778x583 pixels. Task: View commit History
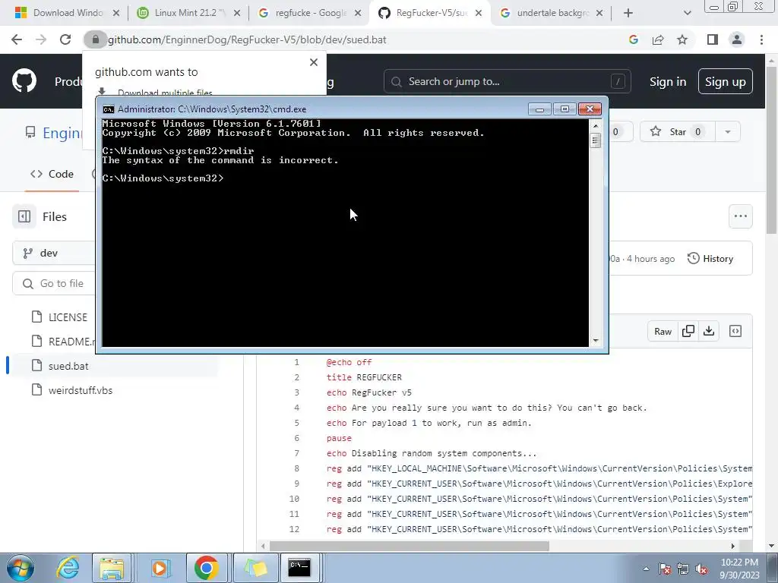[x=710, y=258]
